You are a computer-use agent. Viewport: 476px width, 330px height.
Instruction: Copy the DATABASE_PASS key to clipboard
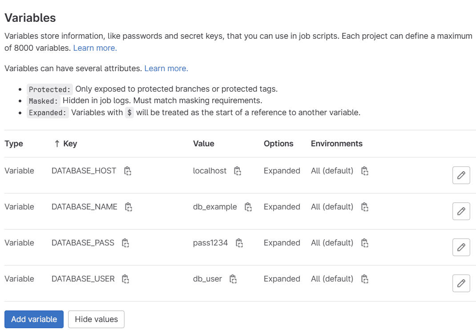click(125, 243)
